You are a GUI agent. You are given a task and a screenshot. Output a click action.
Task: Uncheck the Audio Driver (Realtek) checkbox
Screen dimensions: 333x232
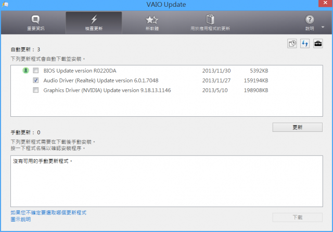point(36,80)
